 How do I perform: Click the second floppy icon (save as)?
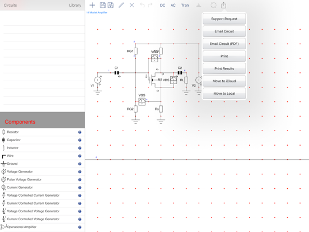click(x=111, y=5)
